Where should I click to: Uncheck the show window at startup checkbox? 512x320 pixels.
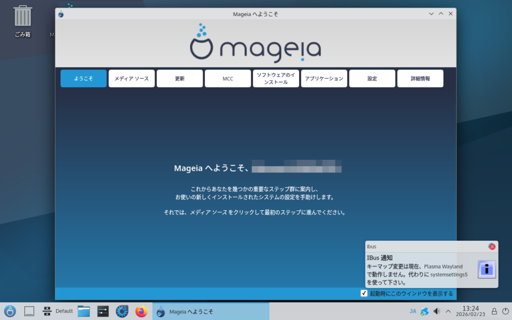pyautogui.click(x=364, y=294)
